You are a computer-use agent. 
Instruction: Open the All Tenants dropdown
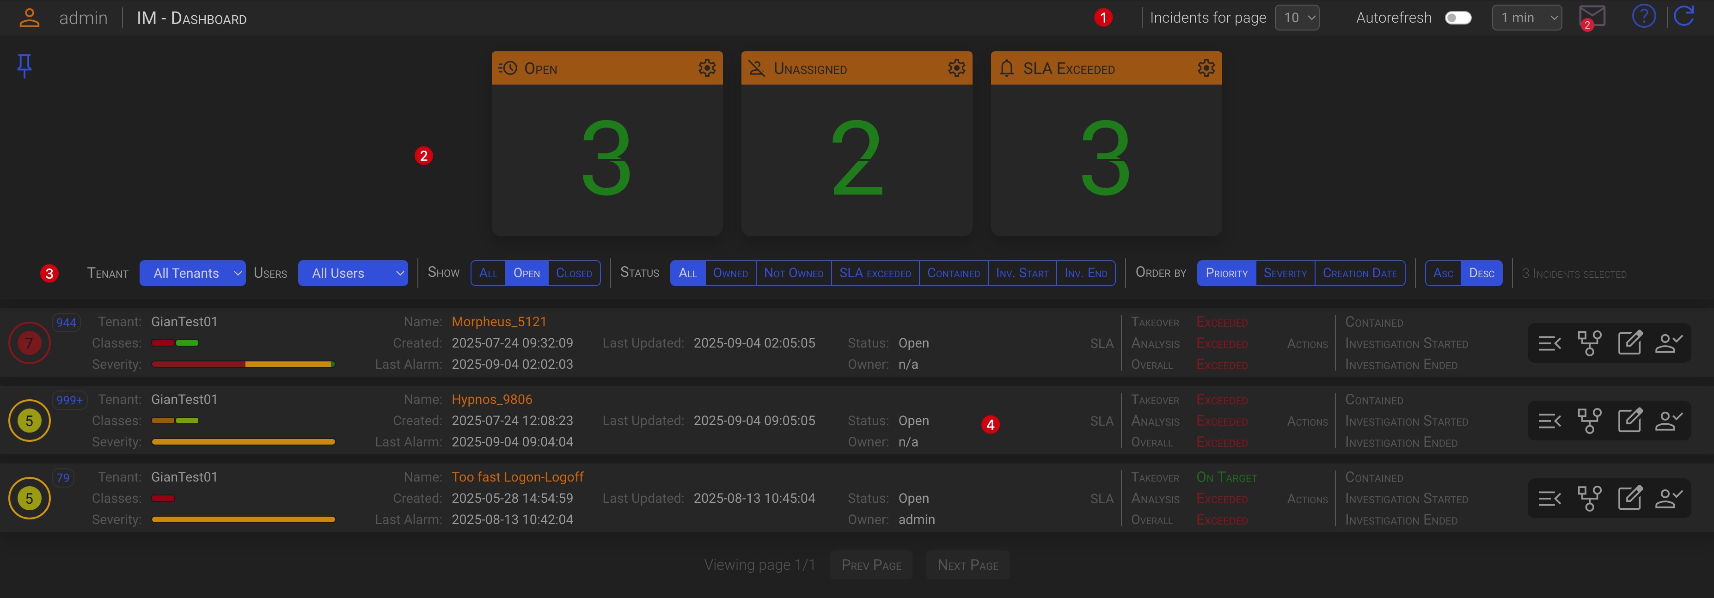(192, 274)
